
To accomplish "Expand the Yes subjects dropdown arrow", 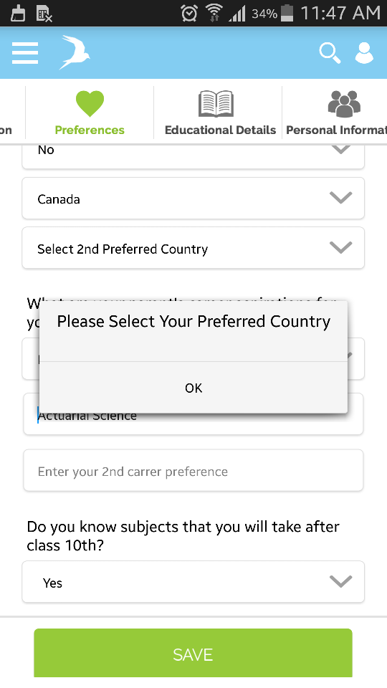I will click(x=341, y=581).
